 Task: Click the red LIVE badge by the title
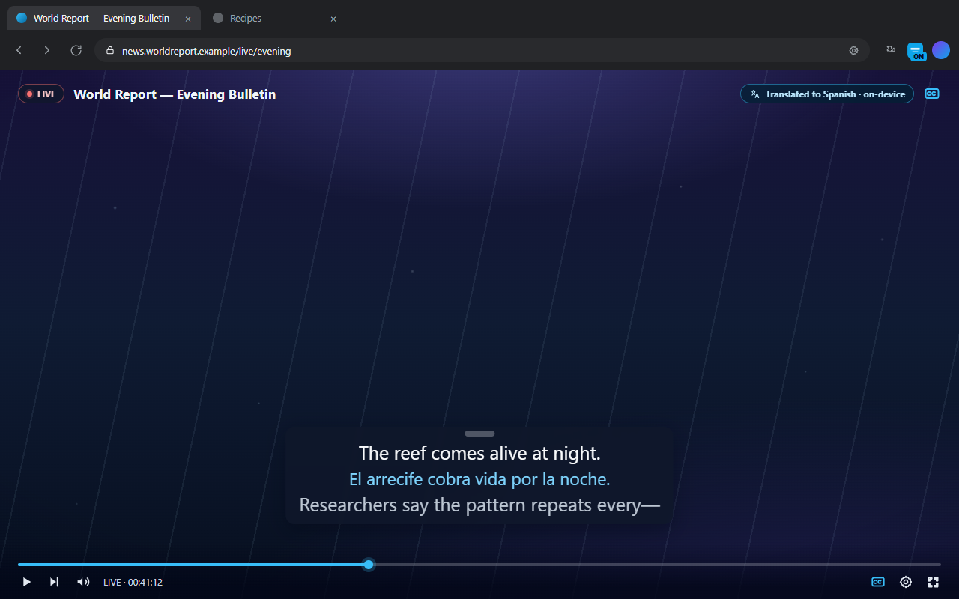tap(41, 94)
